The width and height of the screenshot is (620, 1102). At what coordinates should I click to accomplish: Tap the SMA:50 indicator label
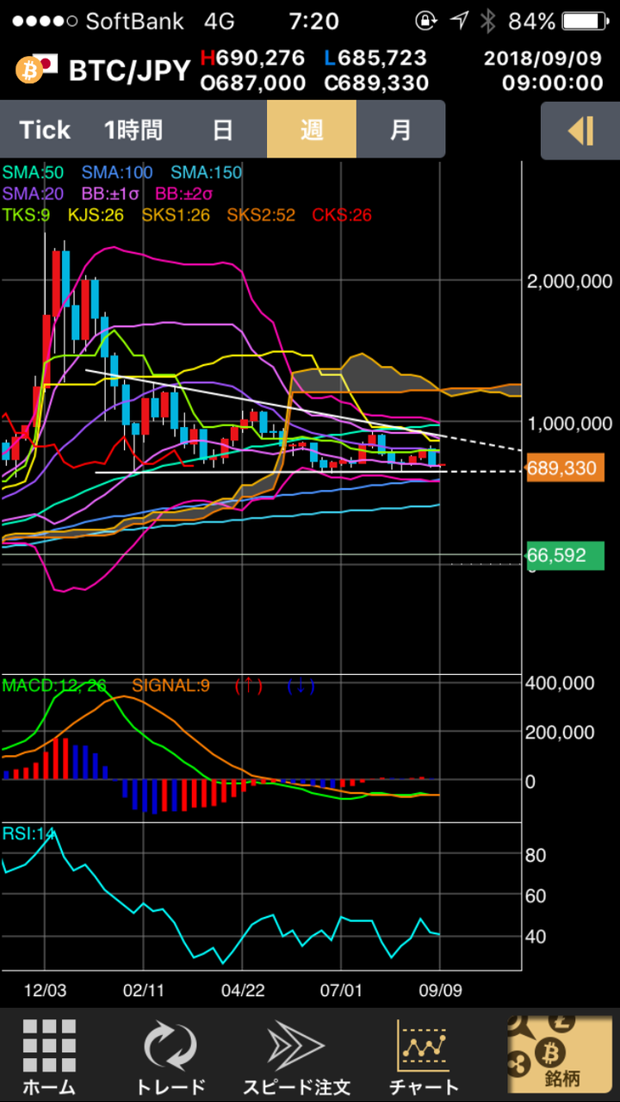[32, 172]
